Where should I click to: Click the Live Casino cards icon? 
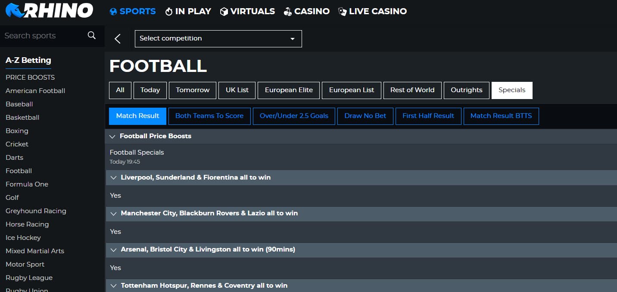pyautogui.click(x=342, y=12)
